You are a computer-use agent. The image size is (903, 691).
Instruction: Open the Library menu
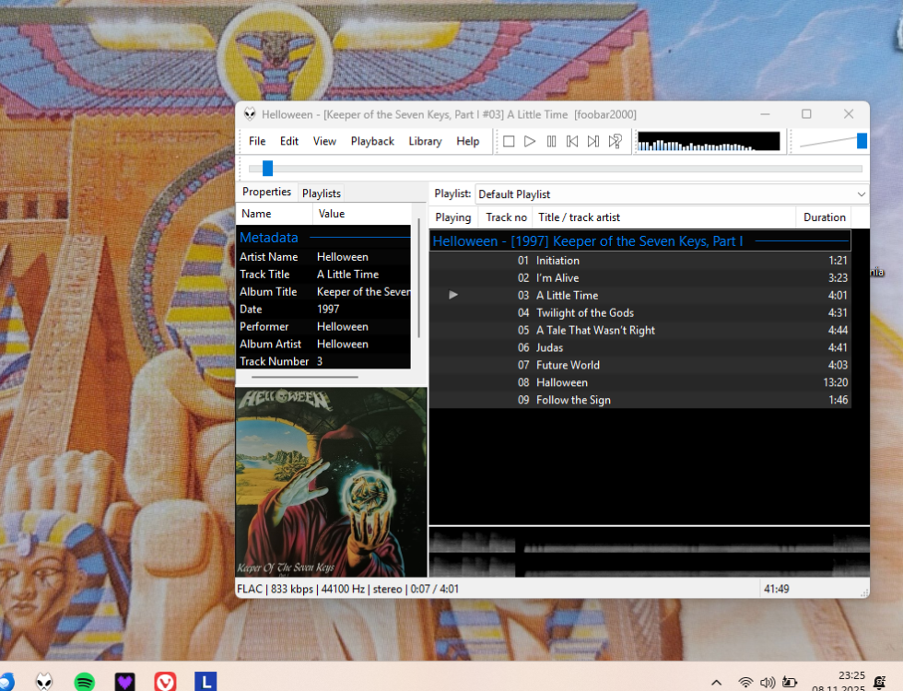(x=425, y=141)
